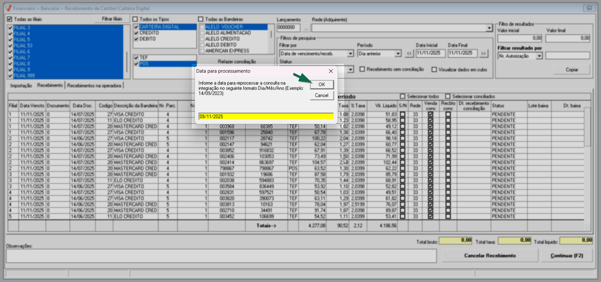
Task: Click the Filtrar filiais button
Action: tap(112, 19)
